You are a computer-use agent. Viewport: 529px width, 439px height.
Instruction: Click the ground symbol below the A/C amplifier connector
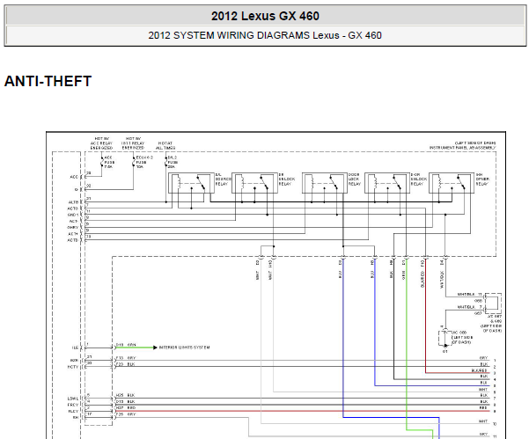coord(445,346)
